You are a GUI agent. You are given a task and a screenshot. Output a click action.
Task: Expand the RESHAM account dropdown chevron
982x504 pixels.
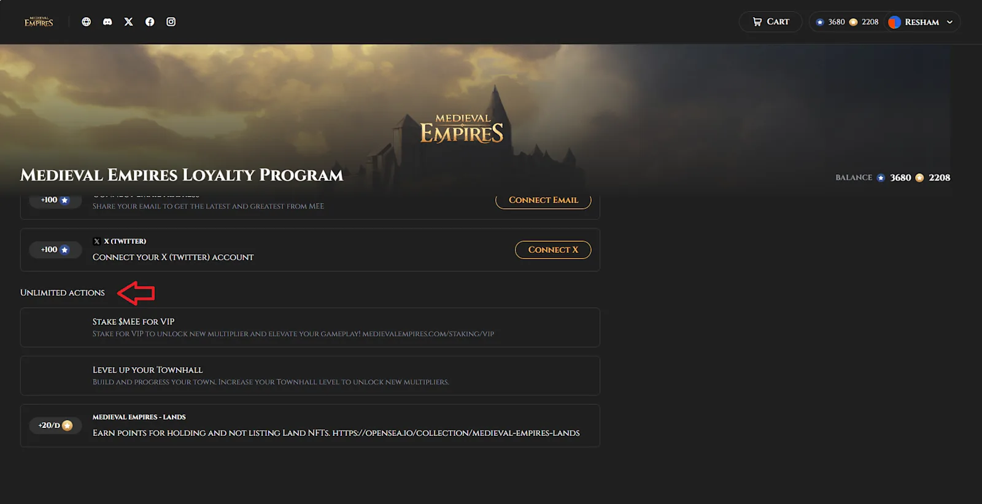click(949, 22)
